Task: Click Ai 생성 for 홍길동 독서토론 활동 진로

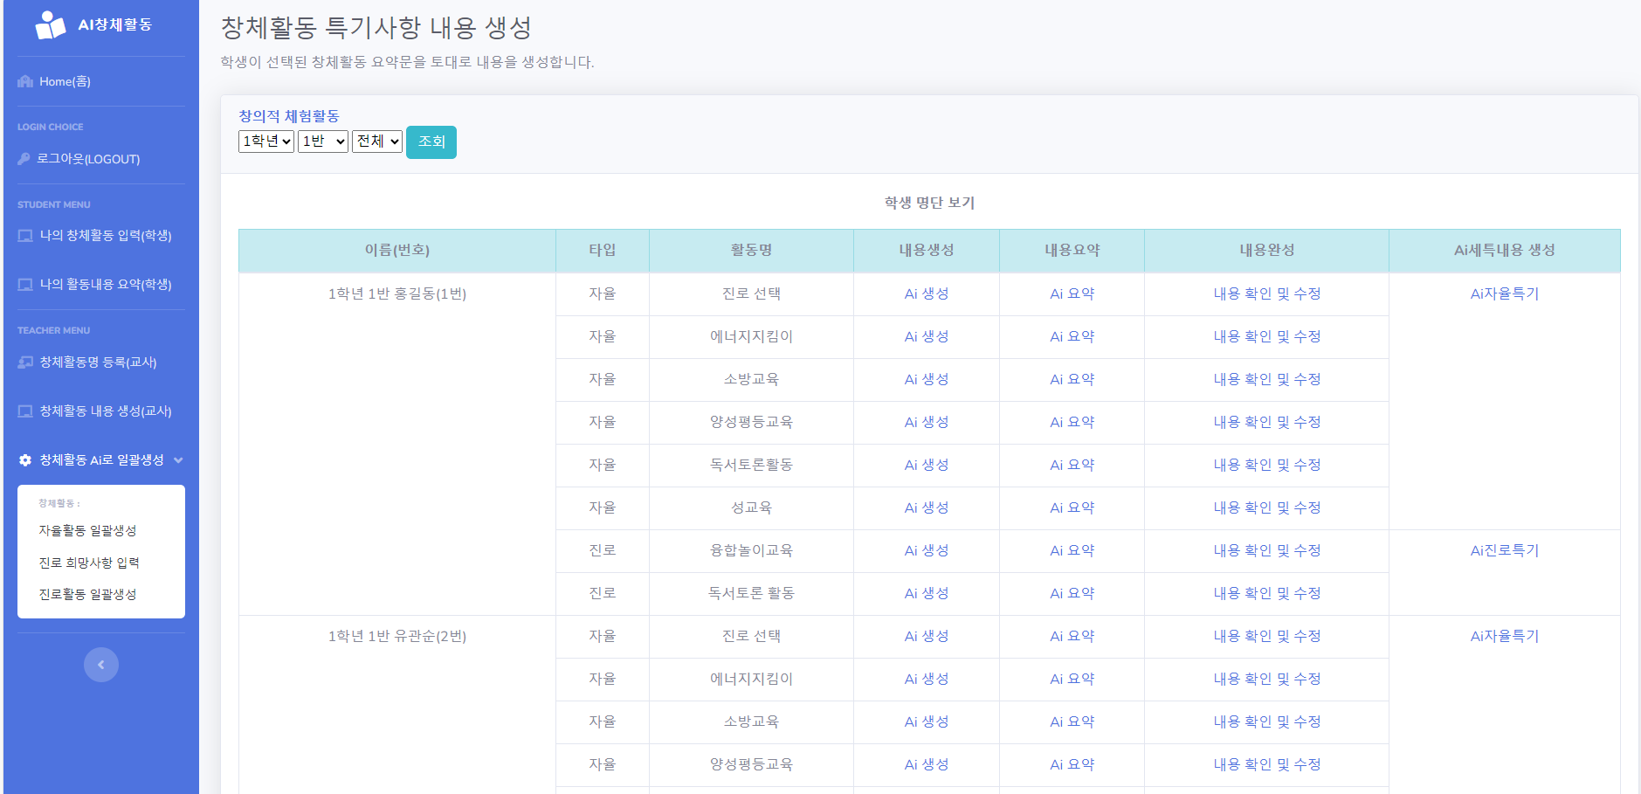Action: 927,594
